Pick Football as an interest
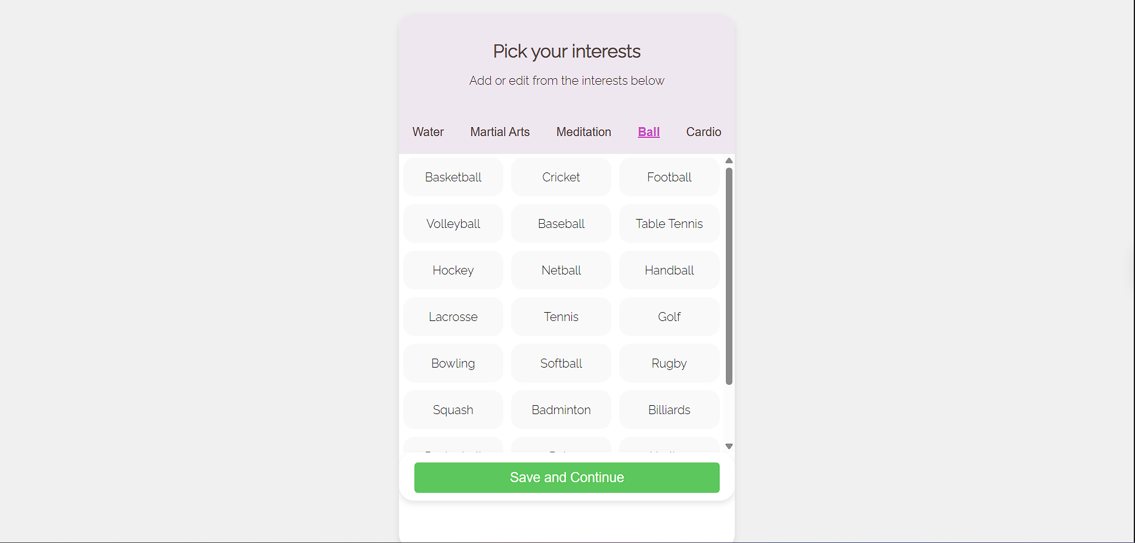 (669, 177)
